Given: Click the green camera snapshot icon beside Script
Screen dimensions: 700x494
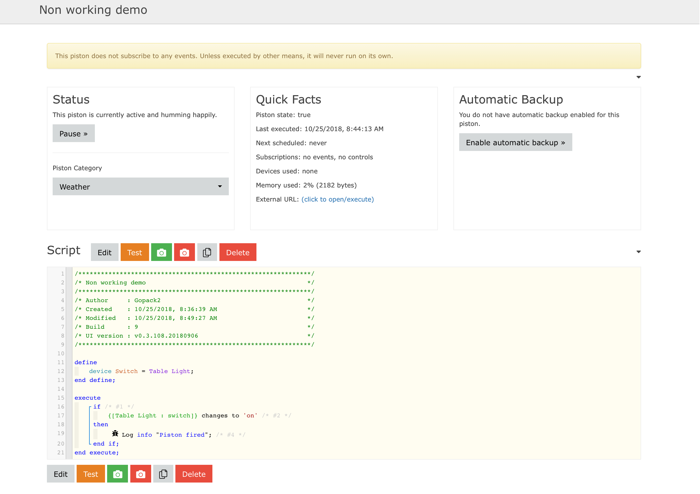Looking at the screenshot, I should click(x=162, y=252).
